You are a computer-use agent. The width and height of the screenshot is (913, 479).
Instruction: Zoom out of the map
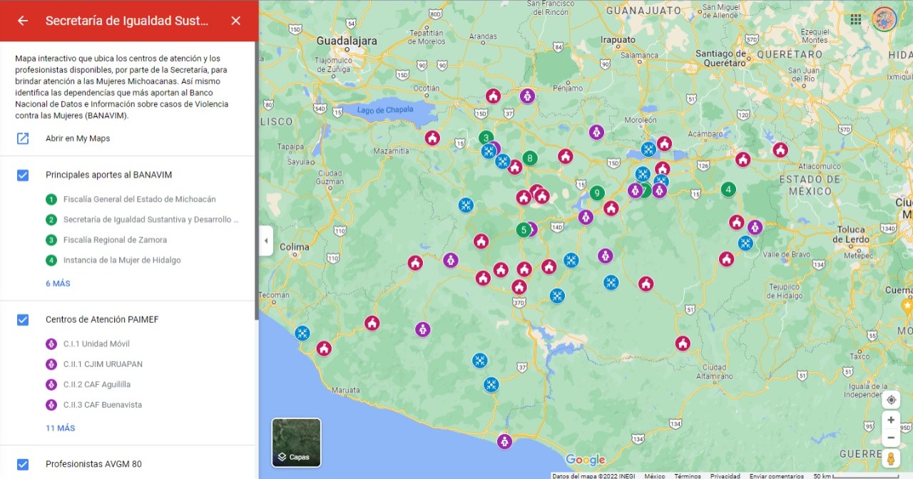point(890,438)
